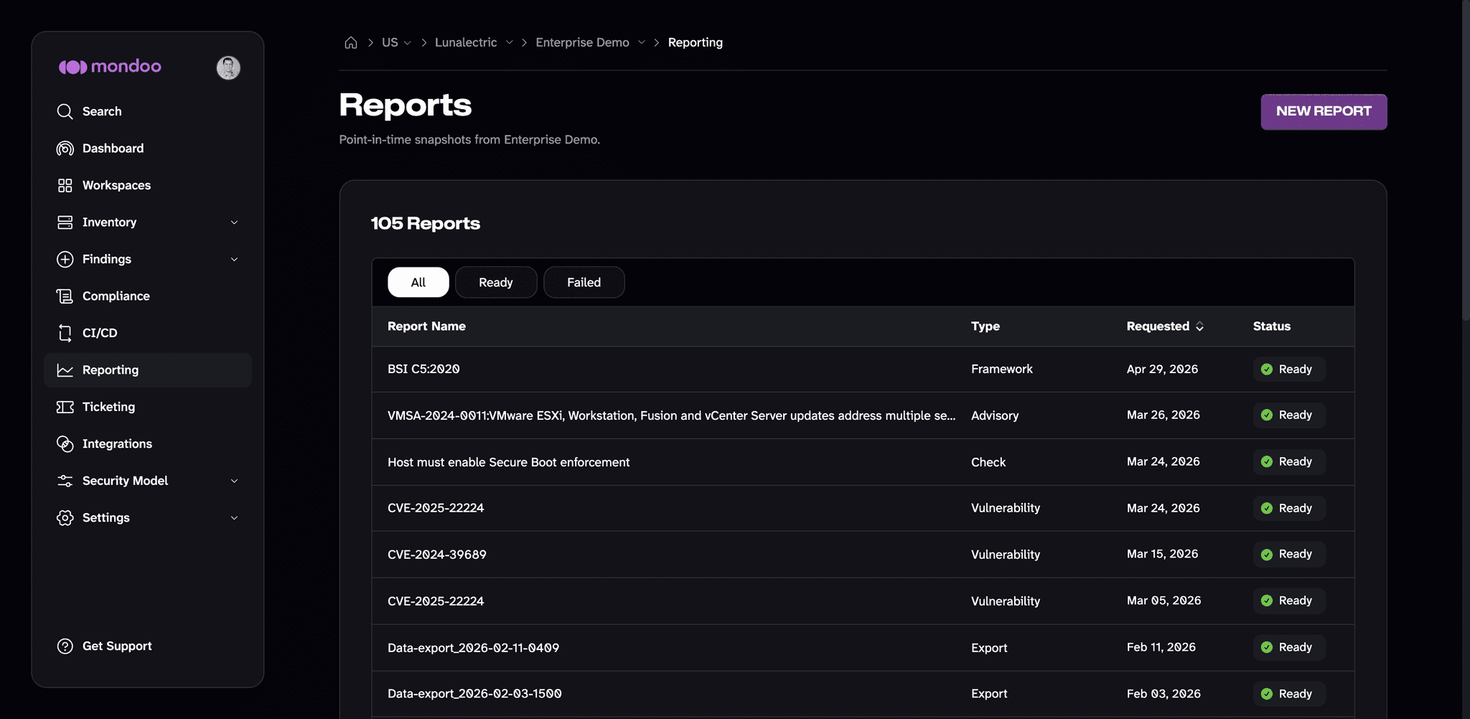Image resolution: width=1470 pixels, height=719 pixels.
Task: Click green check icon in BSI C5:2020 row
Action: click(1267, 369)
